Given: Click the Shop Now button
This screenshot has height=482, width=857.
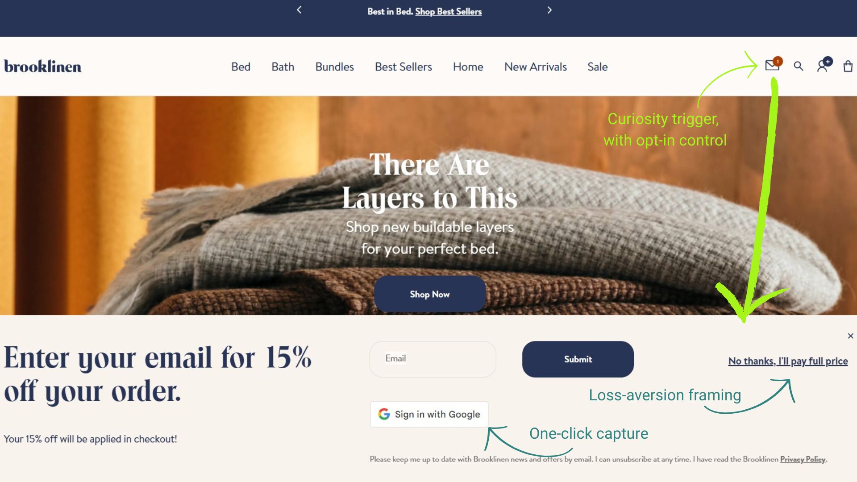Looking at the screenshot, I should pyautogui.click(x=430, y=294).
